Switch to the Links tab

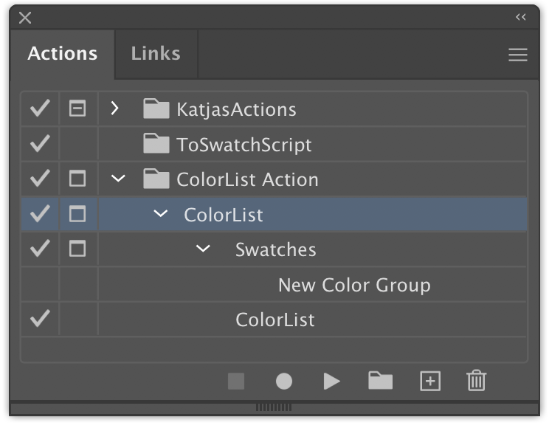(156, 54)
